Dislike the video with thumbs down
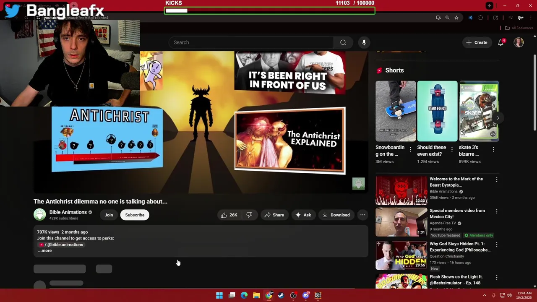Viewport: 537px width, 302px height. click(249, 215)
